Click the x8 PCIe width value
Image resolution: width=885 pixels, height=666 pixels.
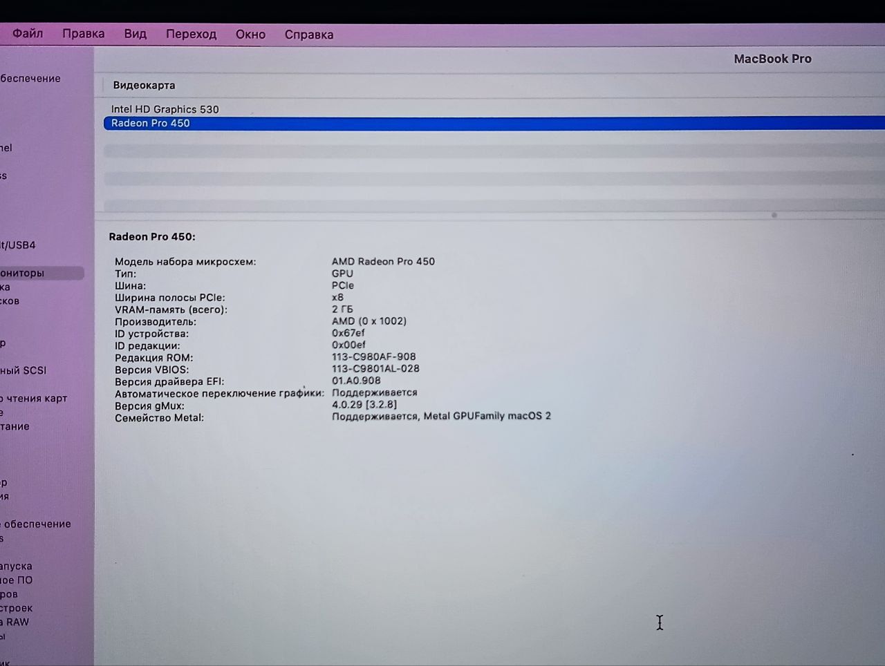pos(337,297)
